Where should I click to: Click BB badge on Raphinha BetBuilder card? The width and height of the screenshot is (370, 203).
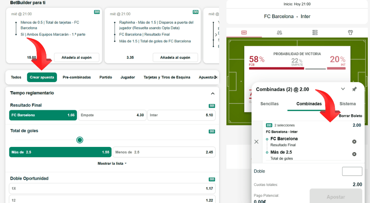pos(195,12)
